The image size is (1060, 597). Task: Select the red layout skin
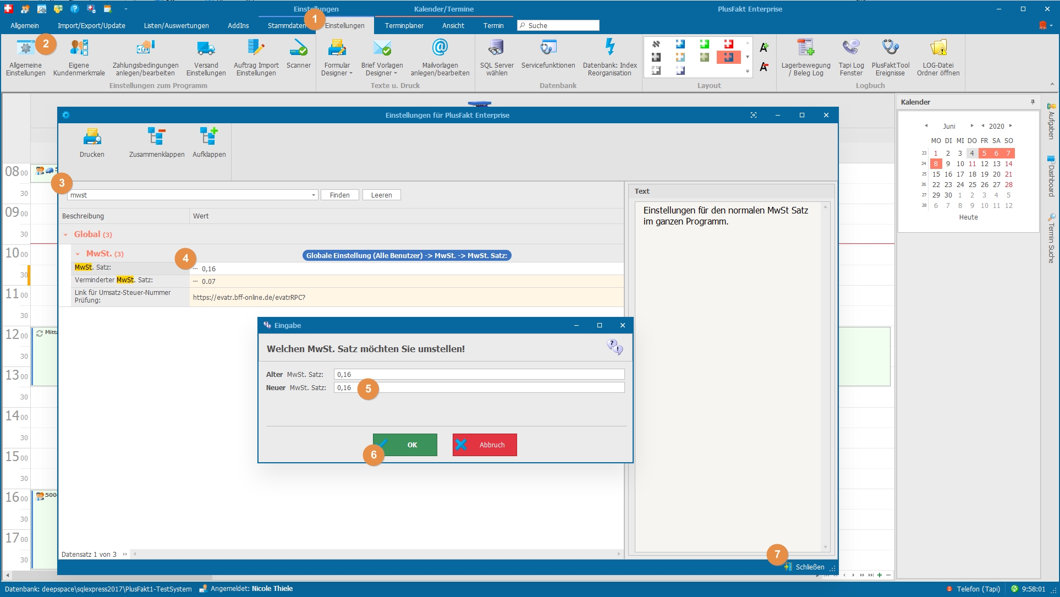click(728, 44)
